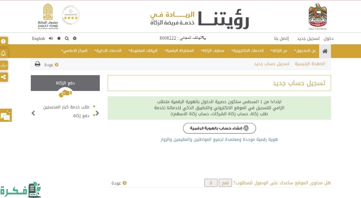This screenshot has width=361, height=198.
Task: Click the star favorites icon
Action: coord(59,39)
